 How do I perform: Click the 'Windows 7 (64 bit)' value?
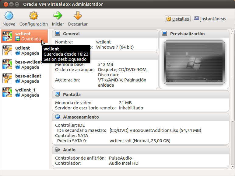(115, 47)
